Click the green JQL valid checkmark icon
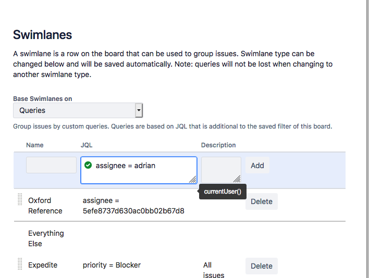 pos(88,165)
